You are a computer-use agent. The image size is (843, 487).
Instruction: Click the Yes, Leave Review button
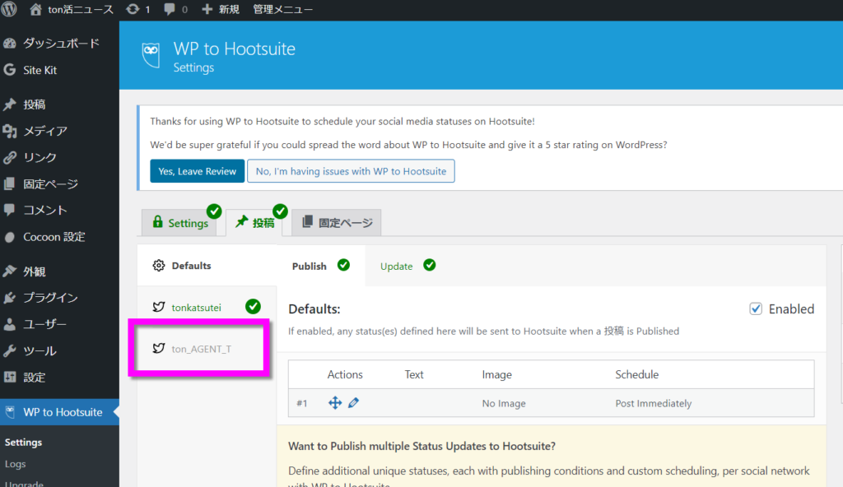(197, 171)
